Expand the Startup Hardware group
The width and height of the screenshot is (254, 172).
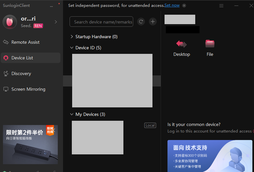tap(72, 37)
